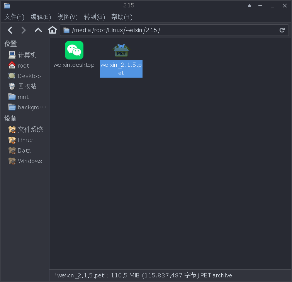Select the weixin.desktop WeChat icon
292x282 pixels.
74,50
